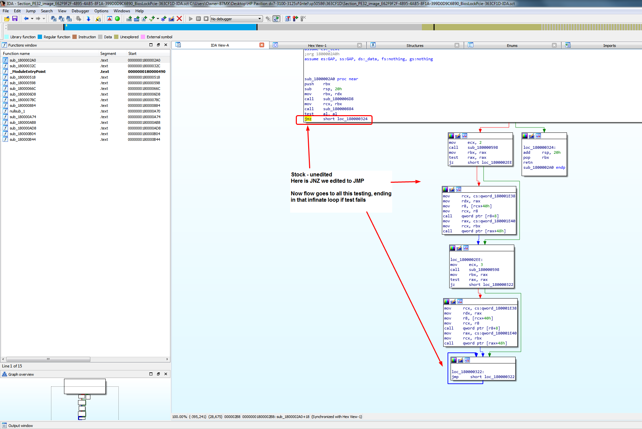The width and height of the screenshot is (642, 429).
Task: Close the Hex View-1 tab
Action: tap(360, 45)
